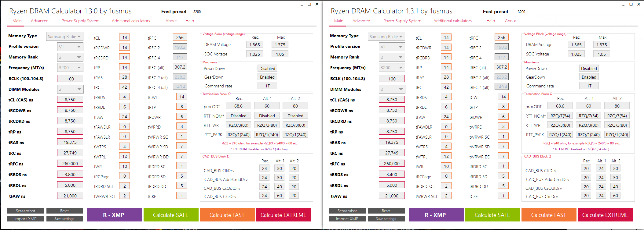Image resolution: width=644 pixels, height=230 pixels.
Task: Click BCLK input field in 1.3.1 window
Action: coord(392,79)
